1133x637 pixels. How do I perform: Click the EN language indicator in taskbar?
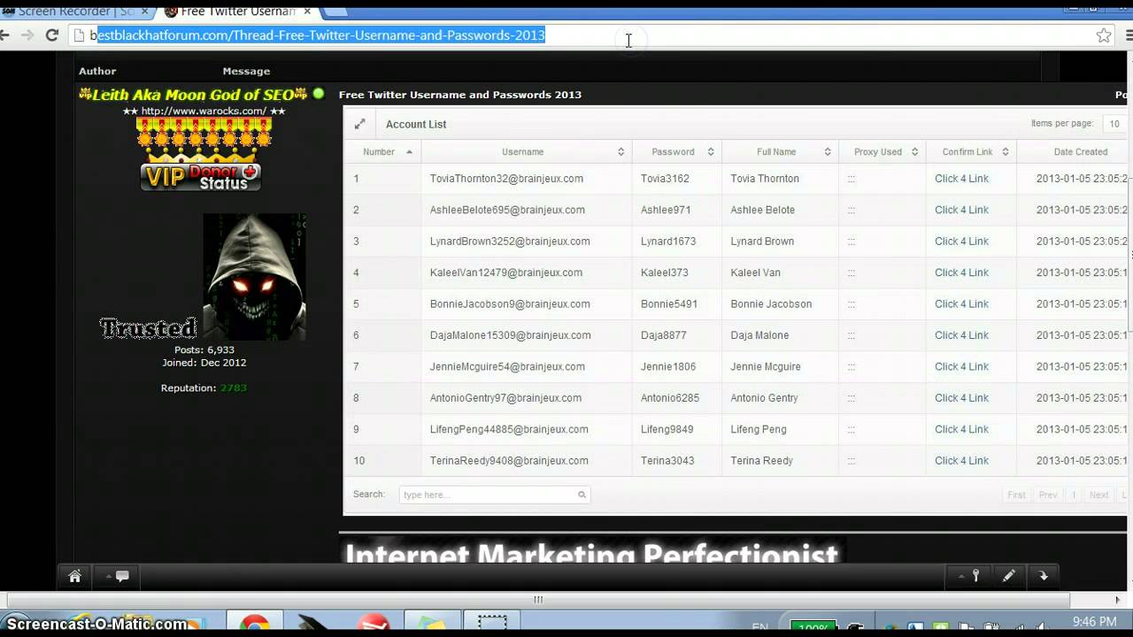[759, 626]
